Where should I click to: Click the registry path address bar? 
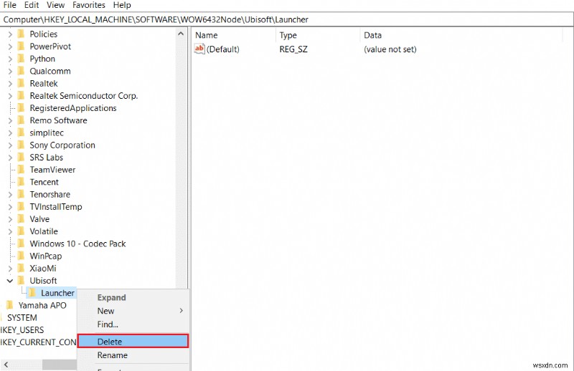coord(286,19)
